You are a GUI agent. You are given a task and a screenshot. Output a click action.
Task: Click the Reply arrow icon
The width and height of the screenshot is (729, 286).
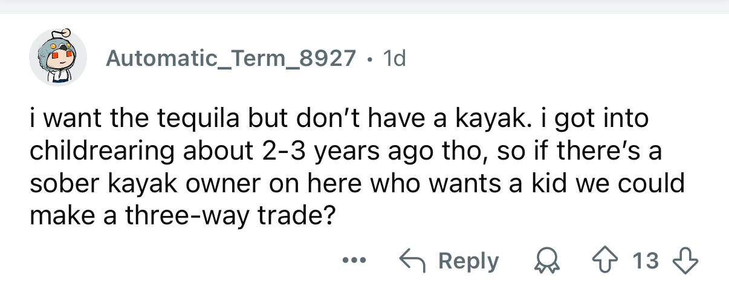[x=412, y=261]
